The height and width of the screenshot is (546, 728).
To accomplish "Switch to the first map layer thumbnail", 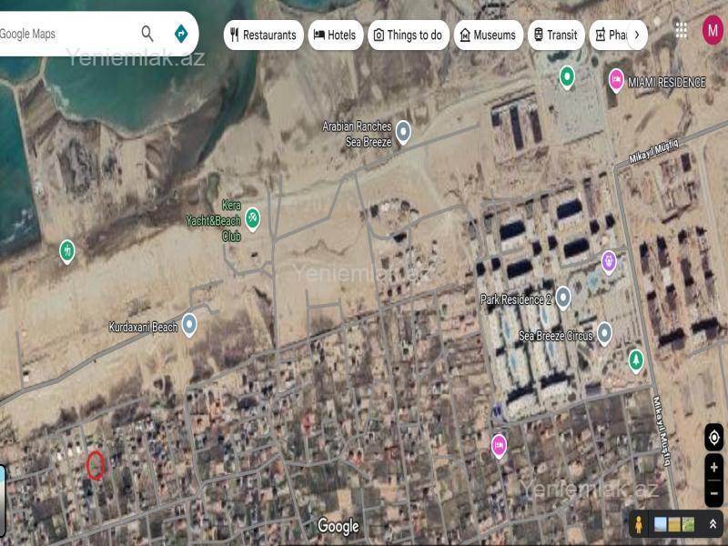I will tap(661, 524).
